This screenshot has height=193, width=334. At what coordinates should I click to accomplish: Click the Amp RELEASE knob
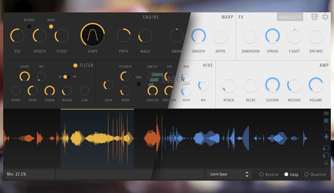(x=294, y=85)
